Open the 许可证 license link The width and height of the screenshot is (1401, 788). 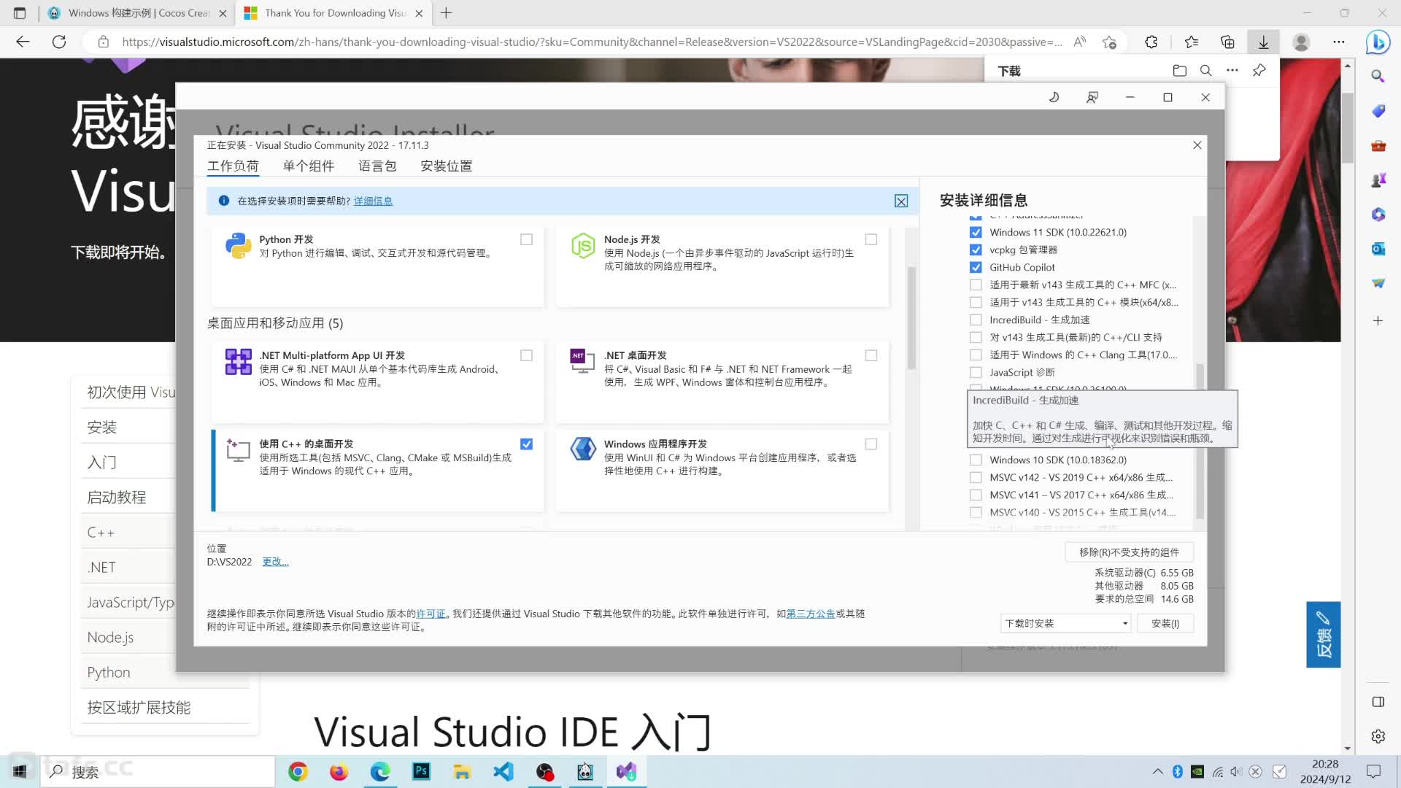tap(431, 614)
